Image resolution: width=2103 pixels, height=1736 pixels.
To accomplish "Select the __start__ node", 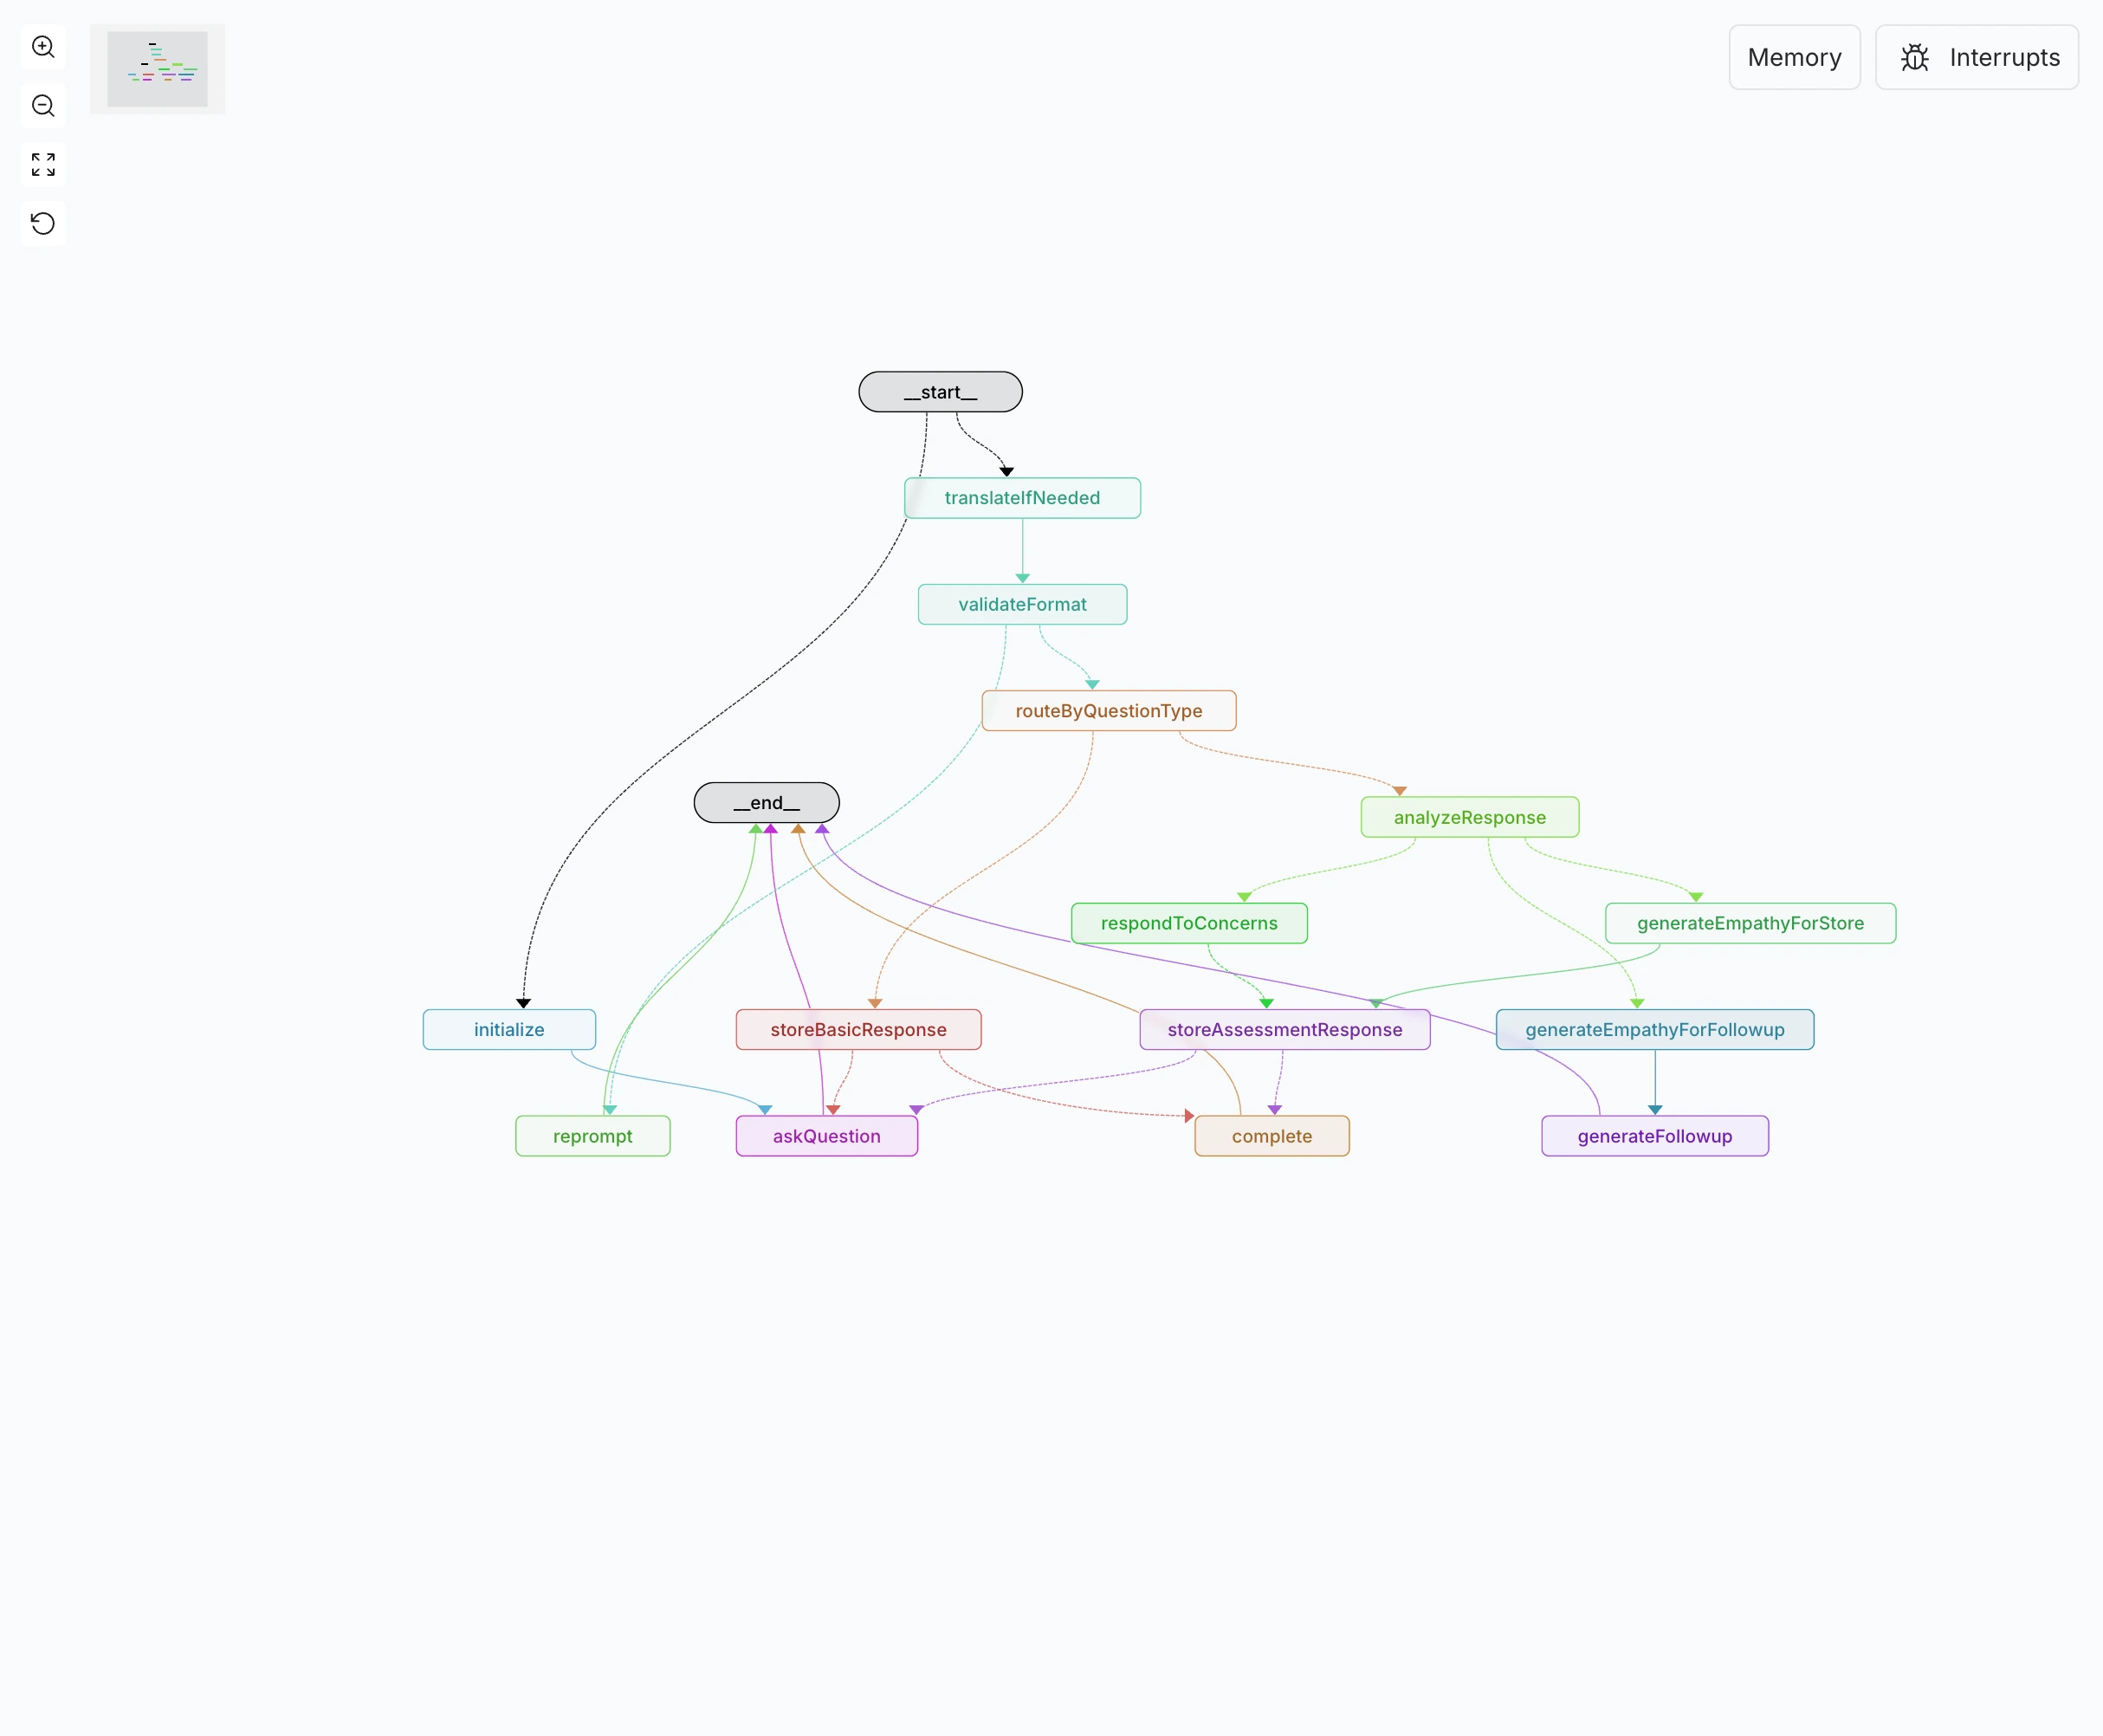I will pyautogui.click(x=939, y=391).
